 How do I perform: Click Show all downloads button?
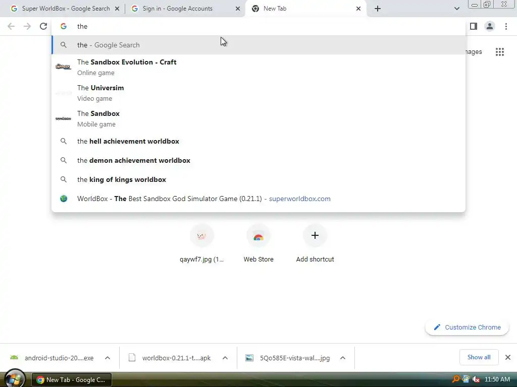pos(479,357)
